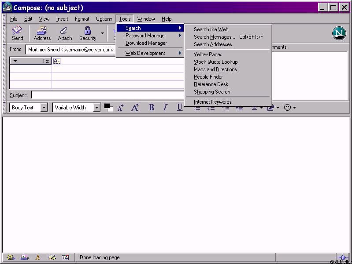Open the From identity field

71,50
